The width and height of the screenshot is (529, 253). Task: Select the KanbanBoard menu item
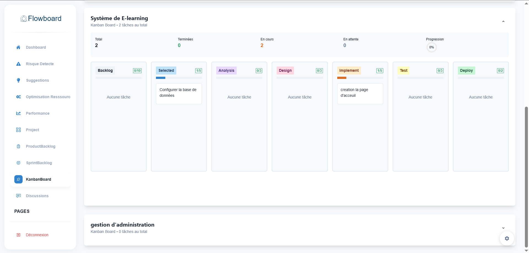[40, 179]
